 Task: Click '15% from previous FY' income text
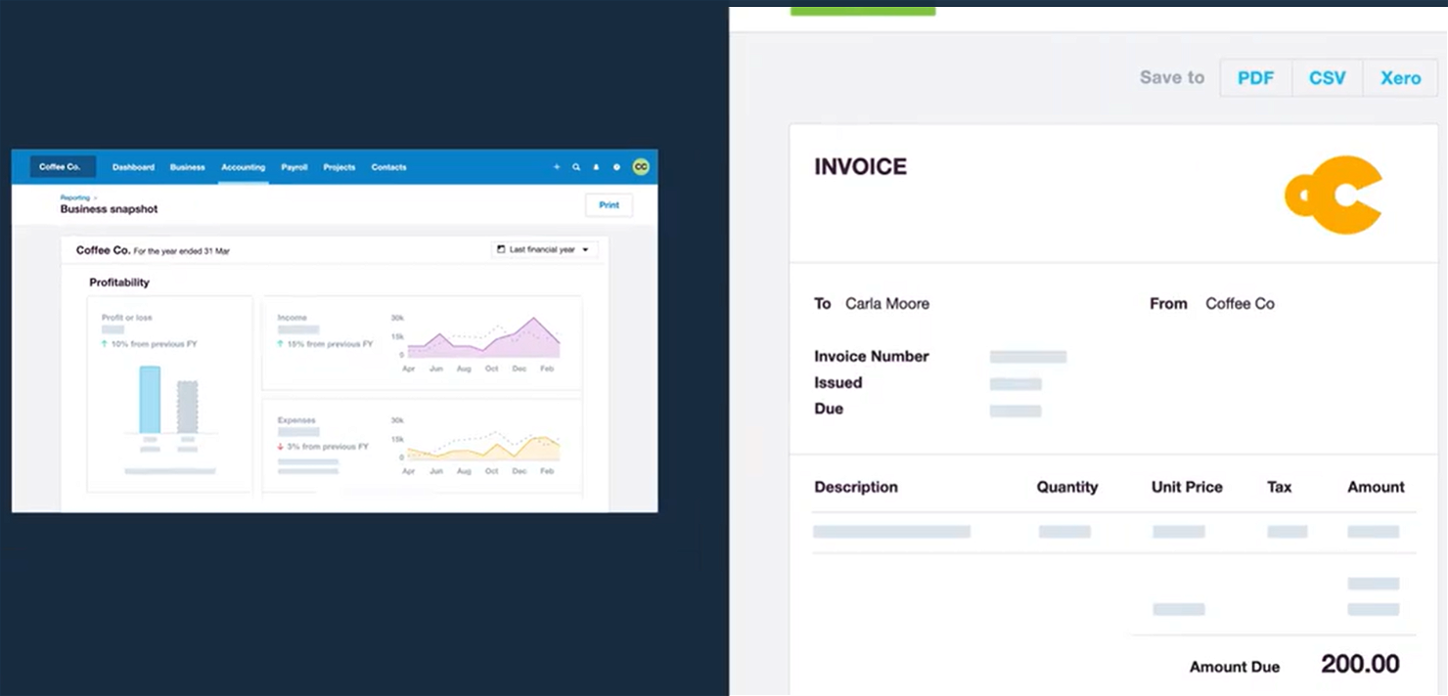pos(330,344)
